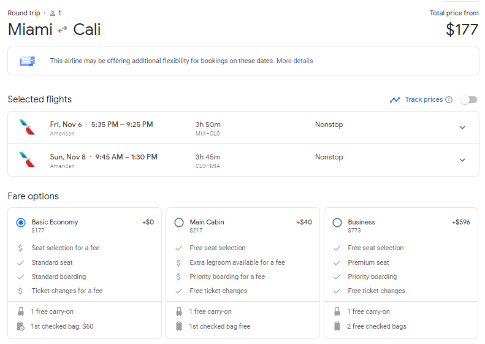Viewport: 485px width, 344px height.
Task: Click the Track prices trend line icon
Action: point(395,100)
